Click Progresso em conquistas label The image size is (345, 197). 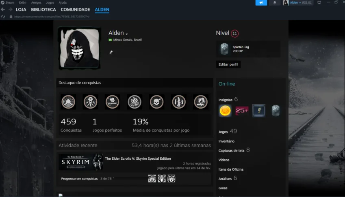79,179
